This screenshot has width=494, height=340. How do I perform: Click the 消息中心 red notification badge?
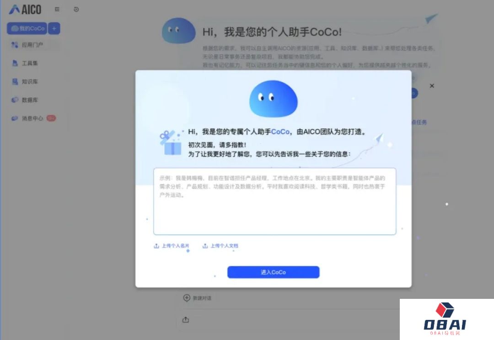click(x=51, y=118)
